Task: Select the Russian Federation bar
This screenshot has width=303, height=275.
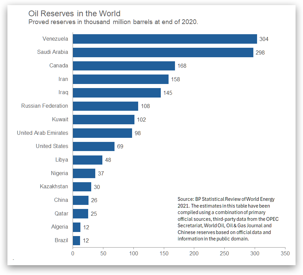Action: tap(105, 106)
